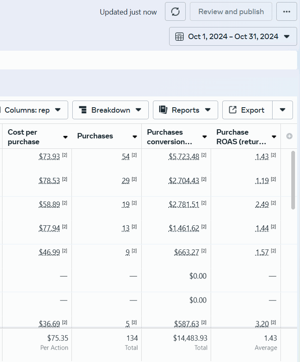
Task: Expand the Export options arrow
Action: pos(283,110)
